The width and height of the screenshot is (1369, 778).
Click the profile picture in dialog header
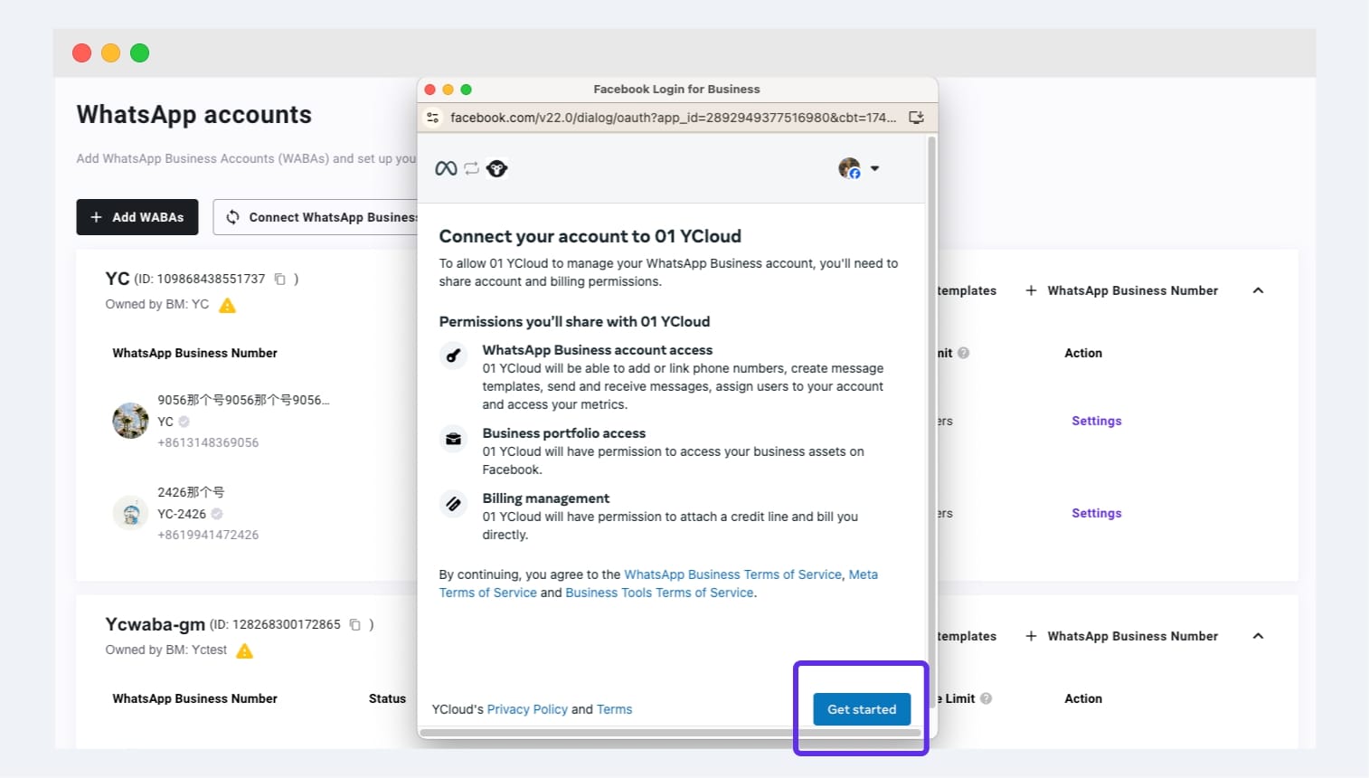click(849, 168)
